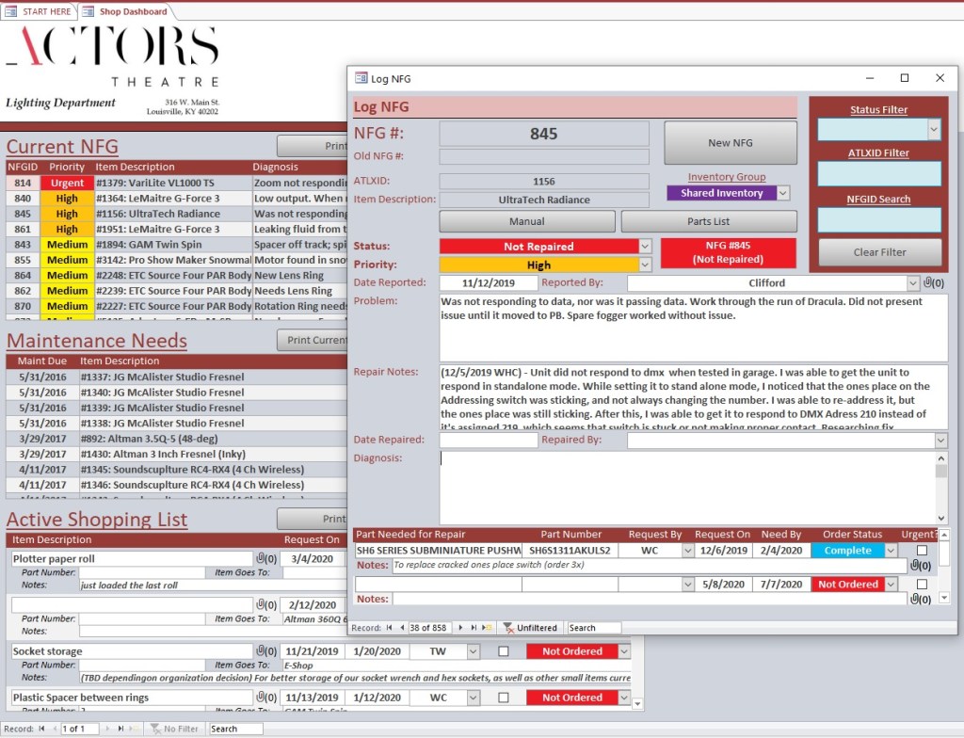Click into the NFGID Search field
The width and height of the screenshot is (964, 738).
(879, 219)
